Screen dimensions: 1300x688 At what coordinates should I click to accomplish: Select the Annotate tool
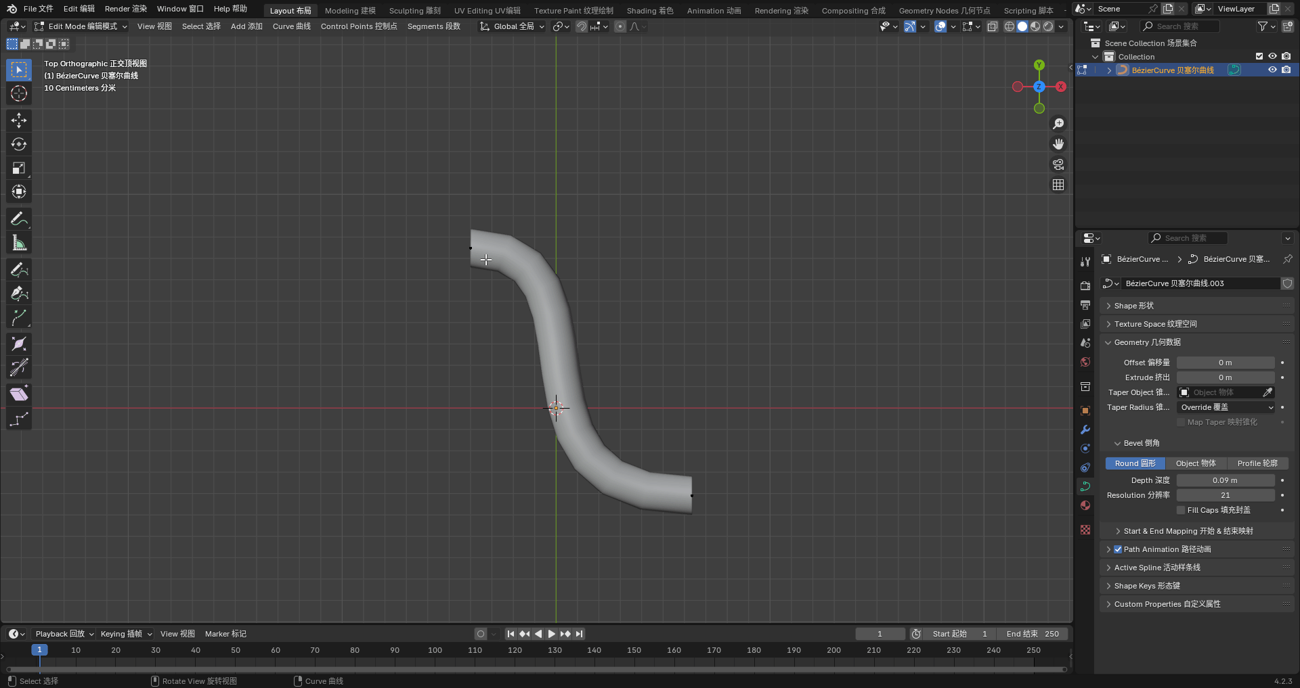point(19,219)
